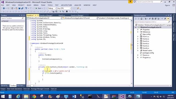Switch to the Form5.cs [Design] tab
Viewport: 176px width, 99px height.
[x=77, y=15]
